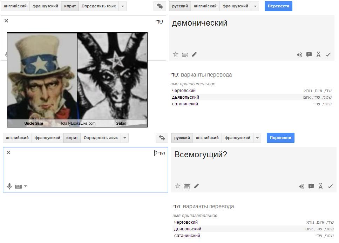This screenshot has height=243, width=339.
Task: Choose 'французский' as upper source language
Action: [x=46, y=6]
